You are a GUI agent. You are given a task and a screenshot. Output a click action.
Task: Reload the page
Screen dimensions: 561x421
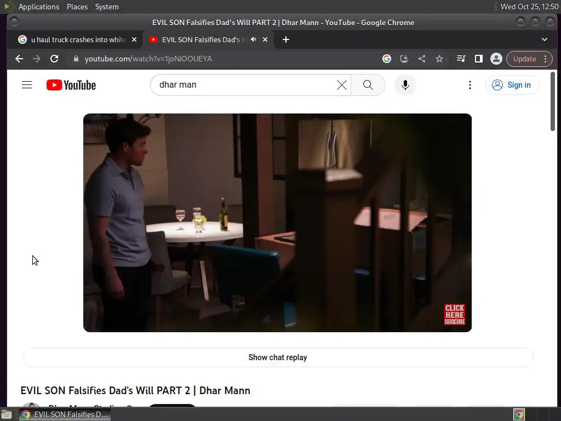pos(54,59)
